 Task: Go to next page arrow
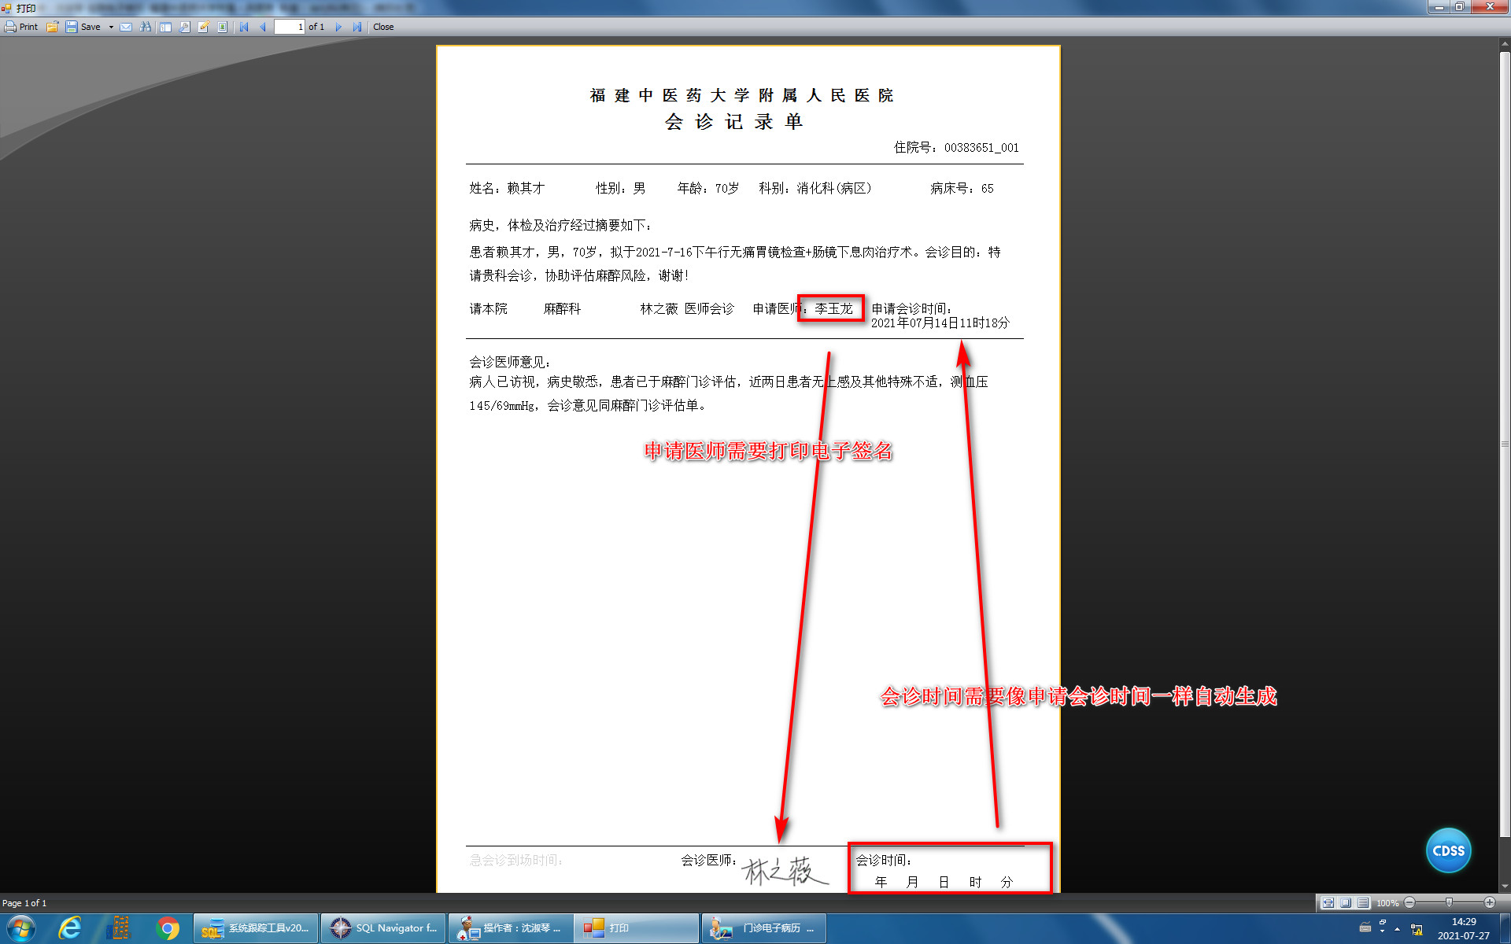point(338,27)
